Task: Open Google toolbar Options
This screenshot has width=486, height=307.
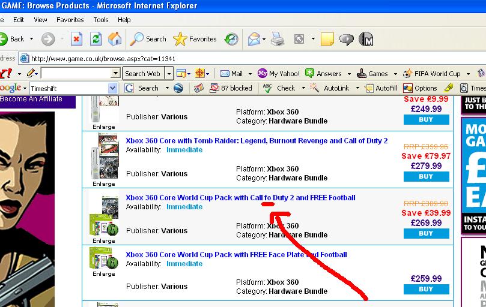Action: tap(420, 88)
